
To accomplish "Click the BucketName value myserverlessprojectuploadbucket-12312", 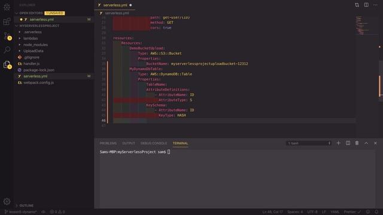I will pos(209,64).
